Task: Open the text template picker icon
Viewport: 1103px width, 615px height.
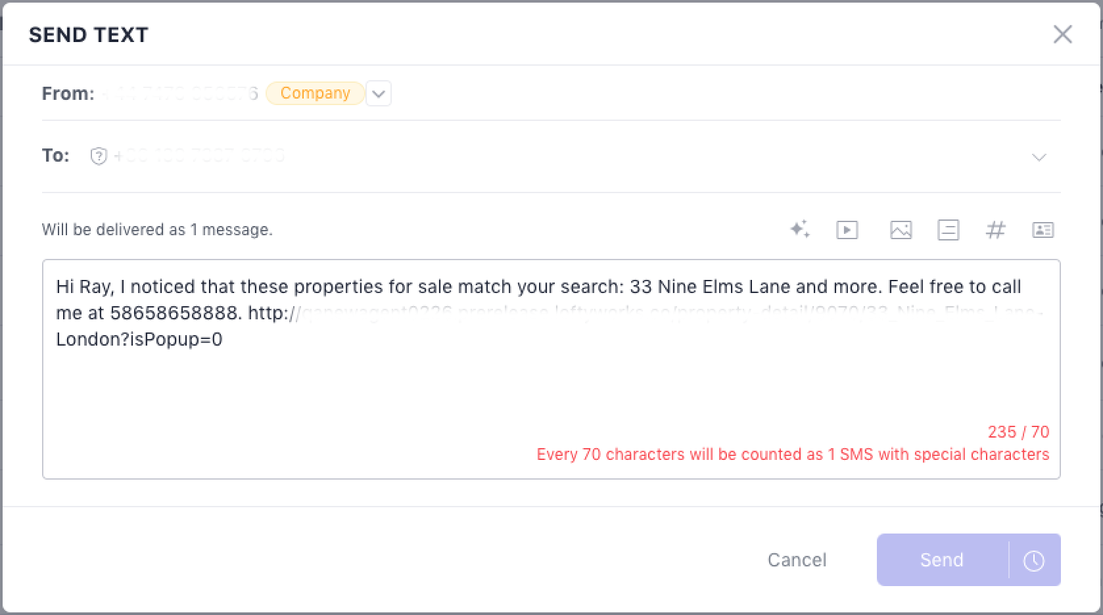Action: tap(948, 230)
